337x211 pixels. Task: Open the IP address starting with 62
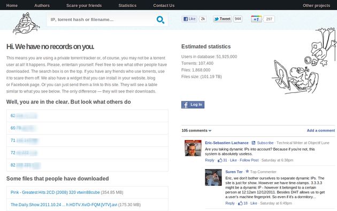24,116
